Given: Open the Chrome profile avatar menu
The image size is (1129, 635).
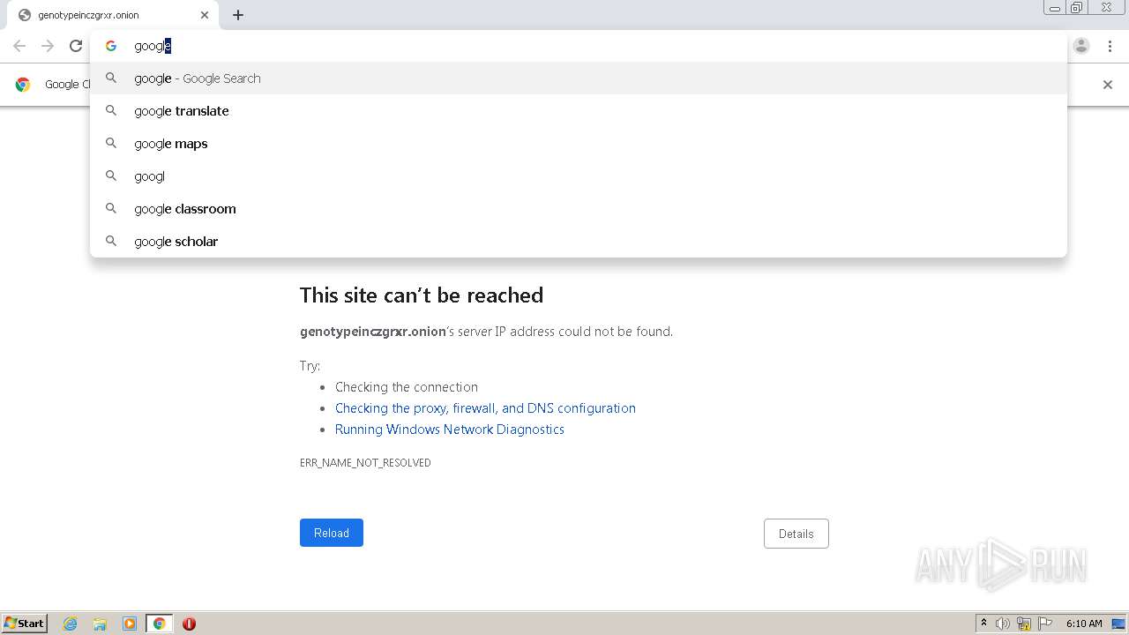Looking at the screenshot, I should click(1081, 46).
